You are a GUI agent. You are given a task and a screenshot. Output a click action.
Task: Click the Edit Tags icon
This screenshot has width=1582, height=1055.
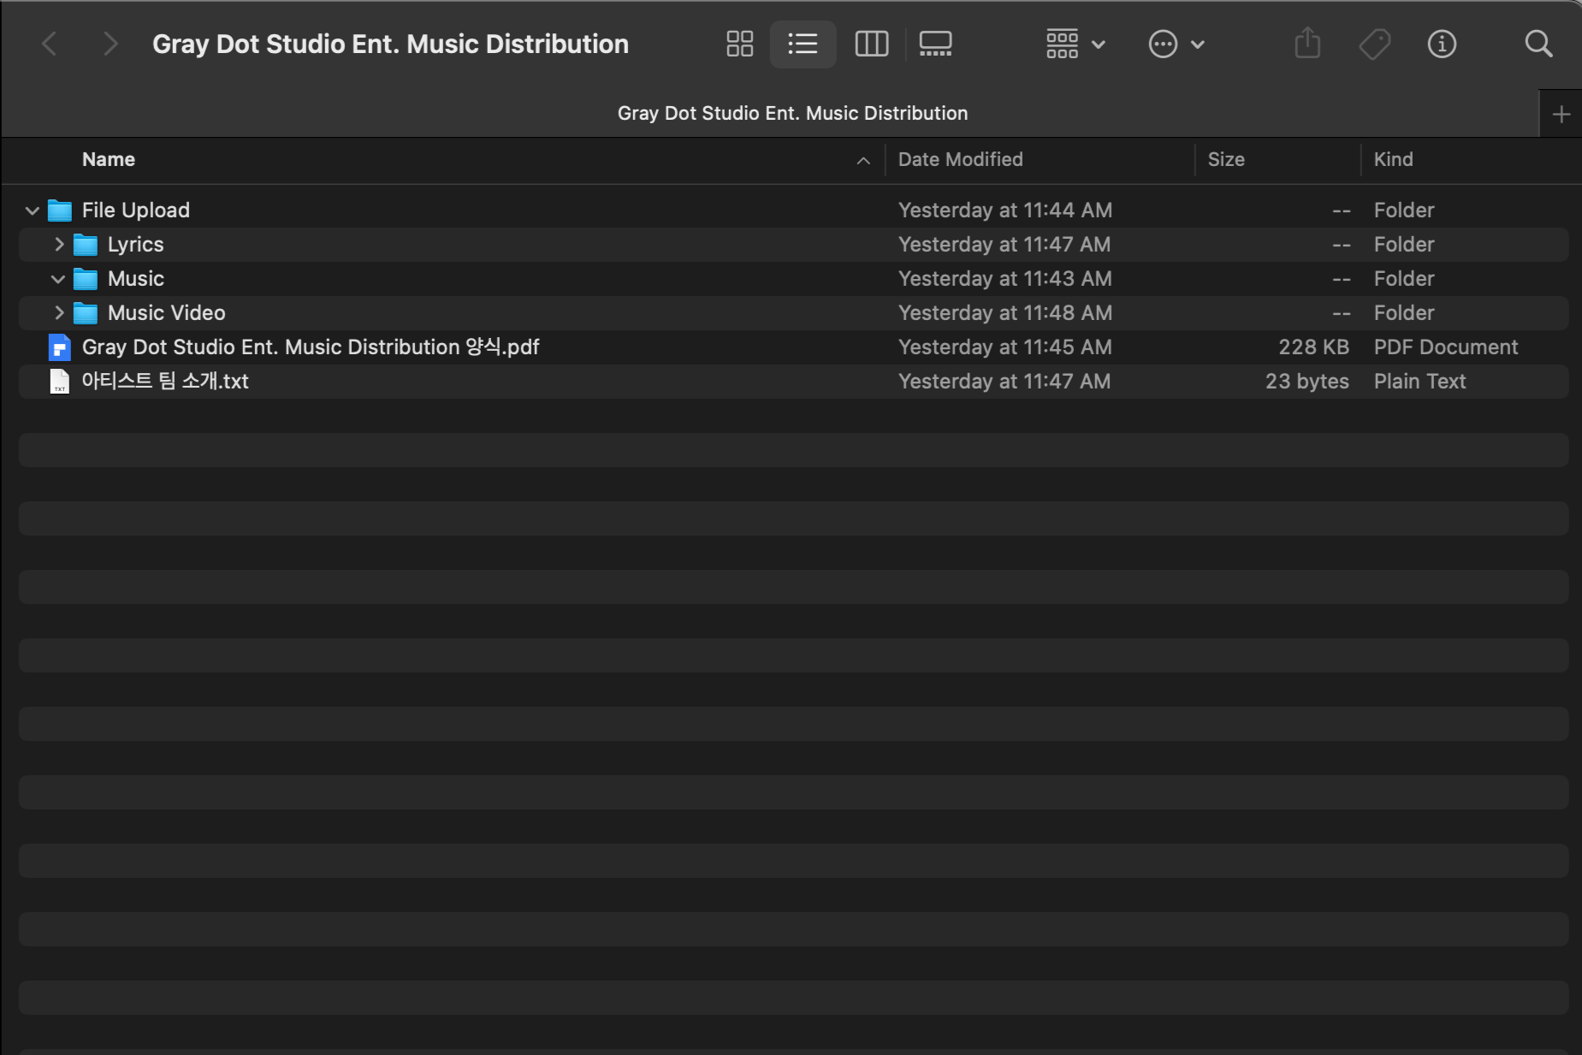pyautogui.click(x=1375, y=44)
